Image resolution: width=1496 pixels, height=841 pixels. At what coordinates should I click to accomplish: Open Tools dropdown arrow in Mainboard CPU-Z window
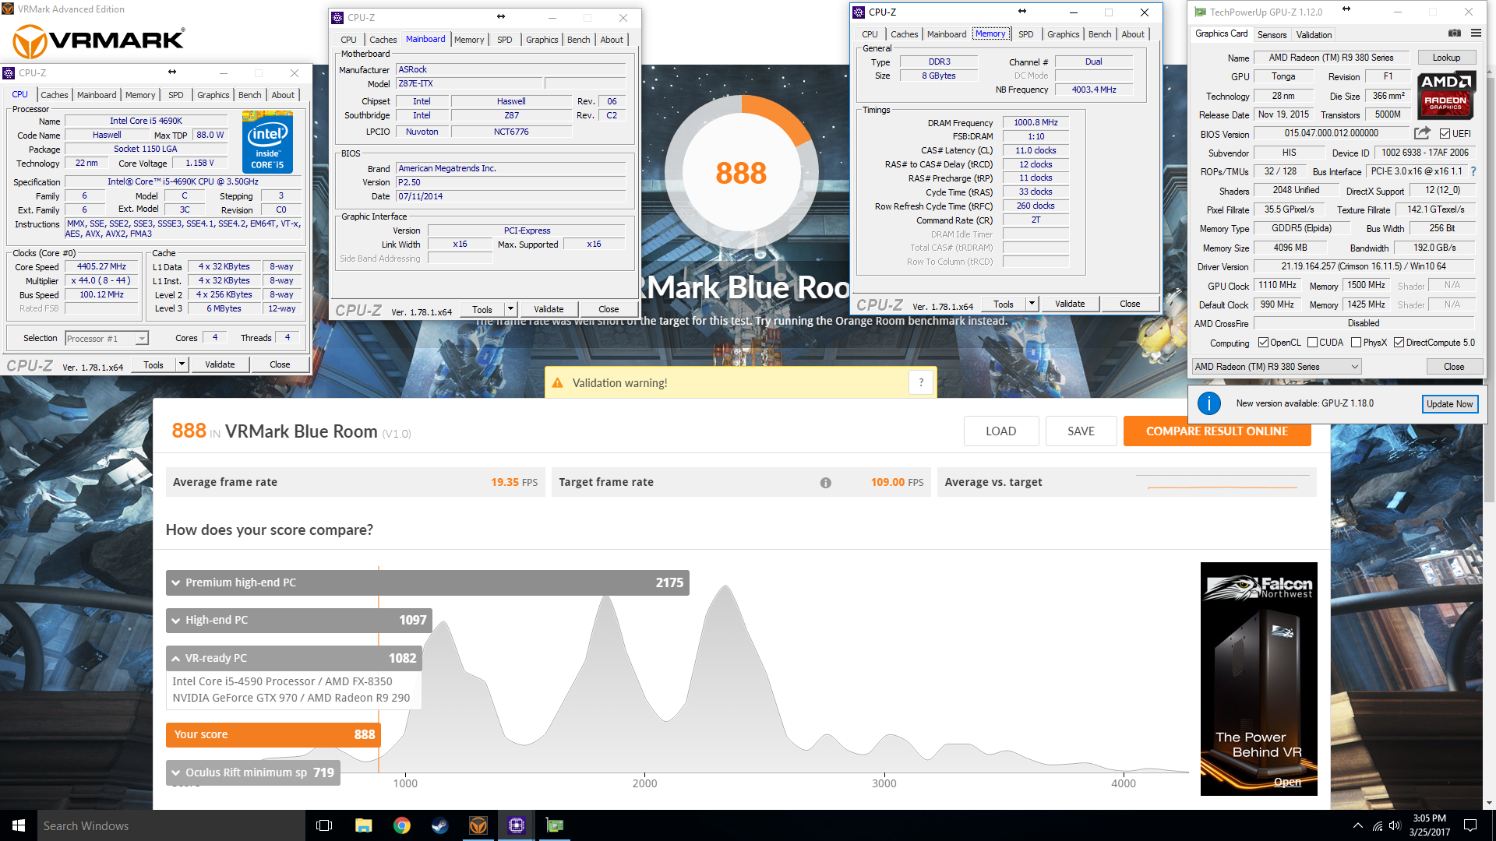click(510, 309)
